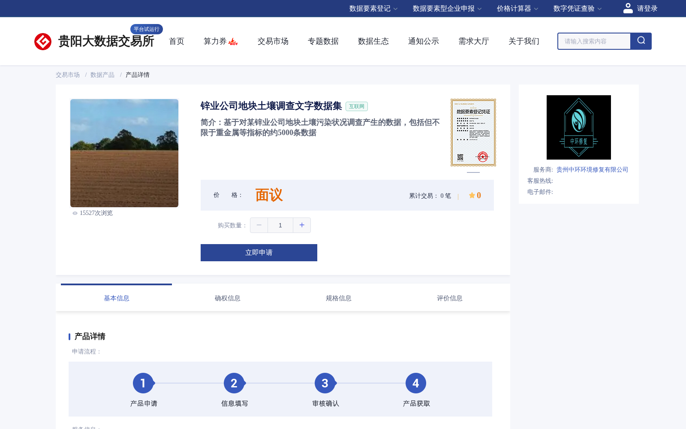Image resolution: width=686 pixels, height=429 pixels.
Task: Open 关于我们 navigation item
Action: [524, 41]
